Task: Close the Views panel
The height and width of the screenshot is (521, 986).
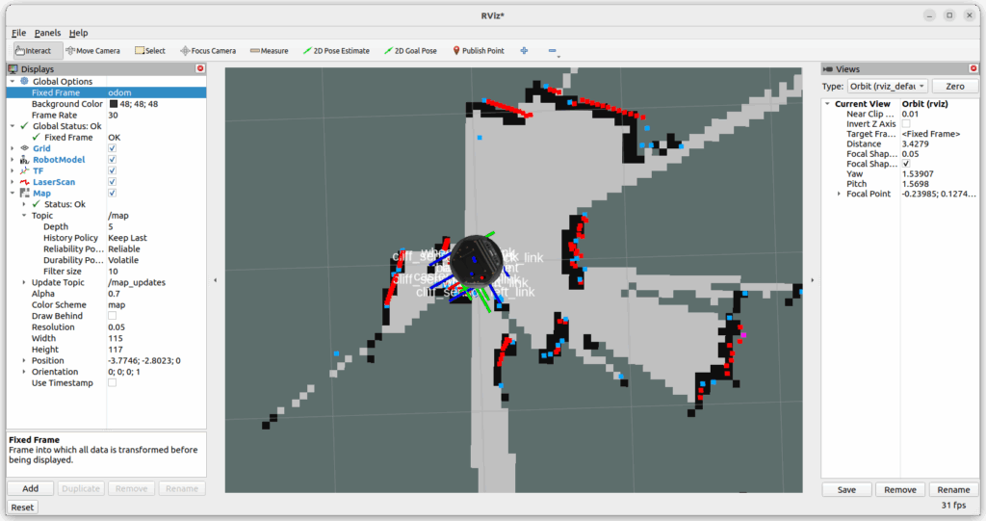Action: (x=973, y=69)
